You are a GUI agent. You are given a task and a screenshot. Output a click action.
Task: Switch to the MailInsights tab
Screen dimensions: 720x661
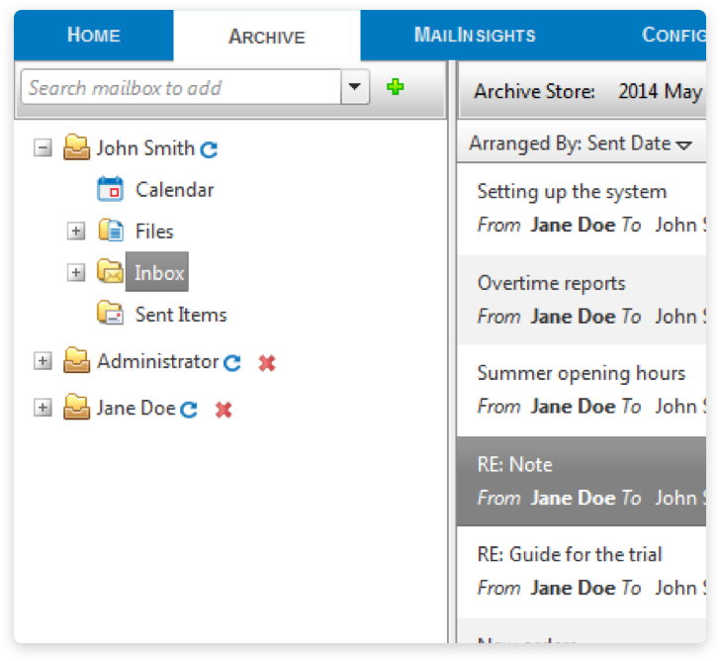tap(475, 36)
